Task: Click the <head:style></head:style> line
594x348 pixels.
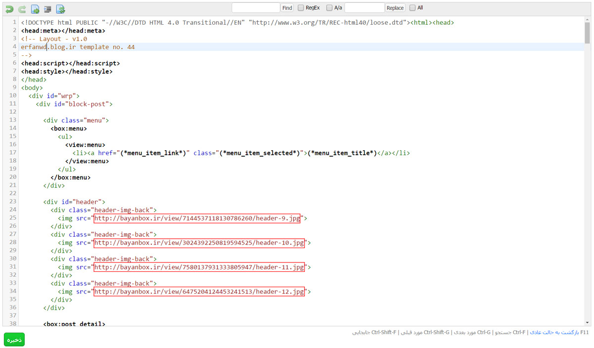Action: click(x=67, y=71)
